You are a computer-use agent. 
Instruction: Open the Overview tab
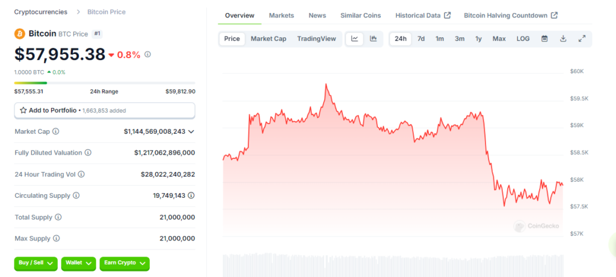[x=239, y=16]
